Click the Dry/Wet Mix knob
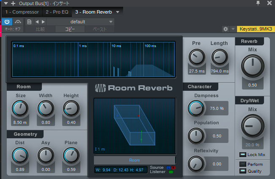275x179 pixels. [253, 126]
